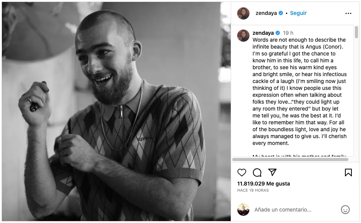This screenshot has width=361, height=223.
Task: Open comments with the speech bubble icon
Action: pyautogui.click(x=257, y=173)
